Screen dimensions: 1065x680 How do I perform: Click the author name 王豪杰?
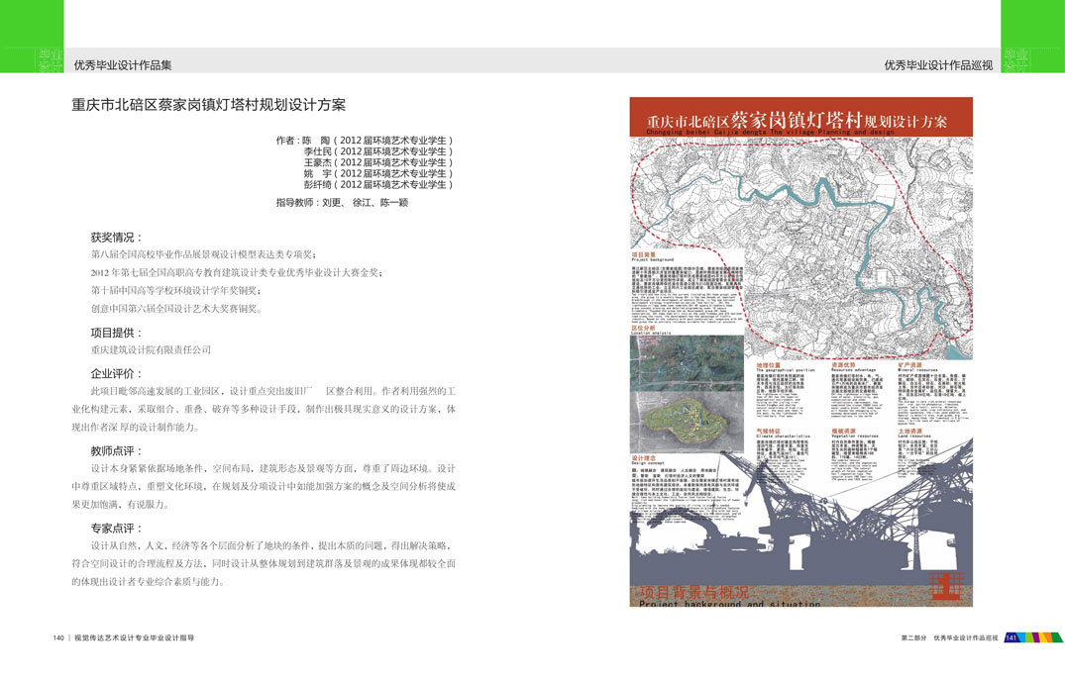[x=317, y=162]
